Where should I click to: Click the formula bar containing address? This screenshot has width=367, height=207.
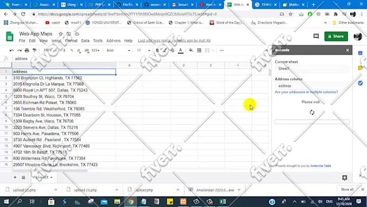(x=140, y=58)
